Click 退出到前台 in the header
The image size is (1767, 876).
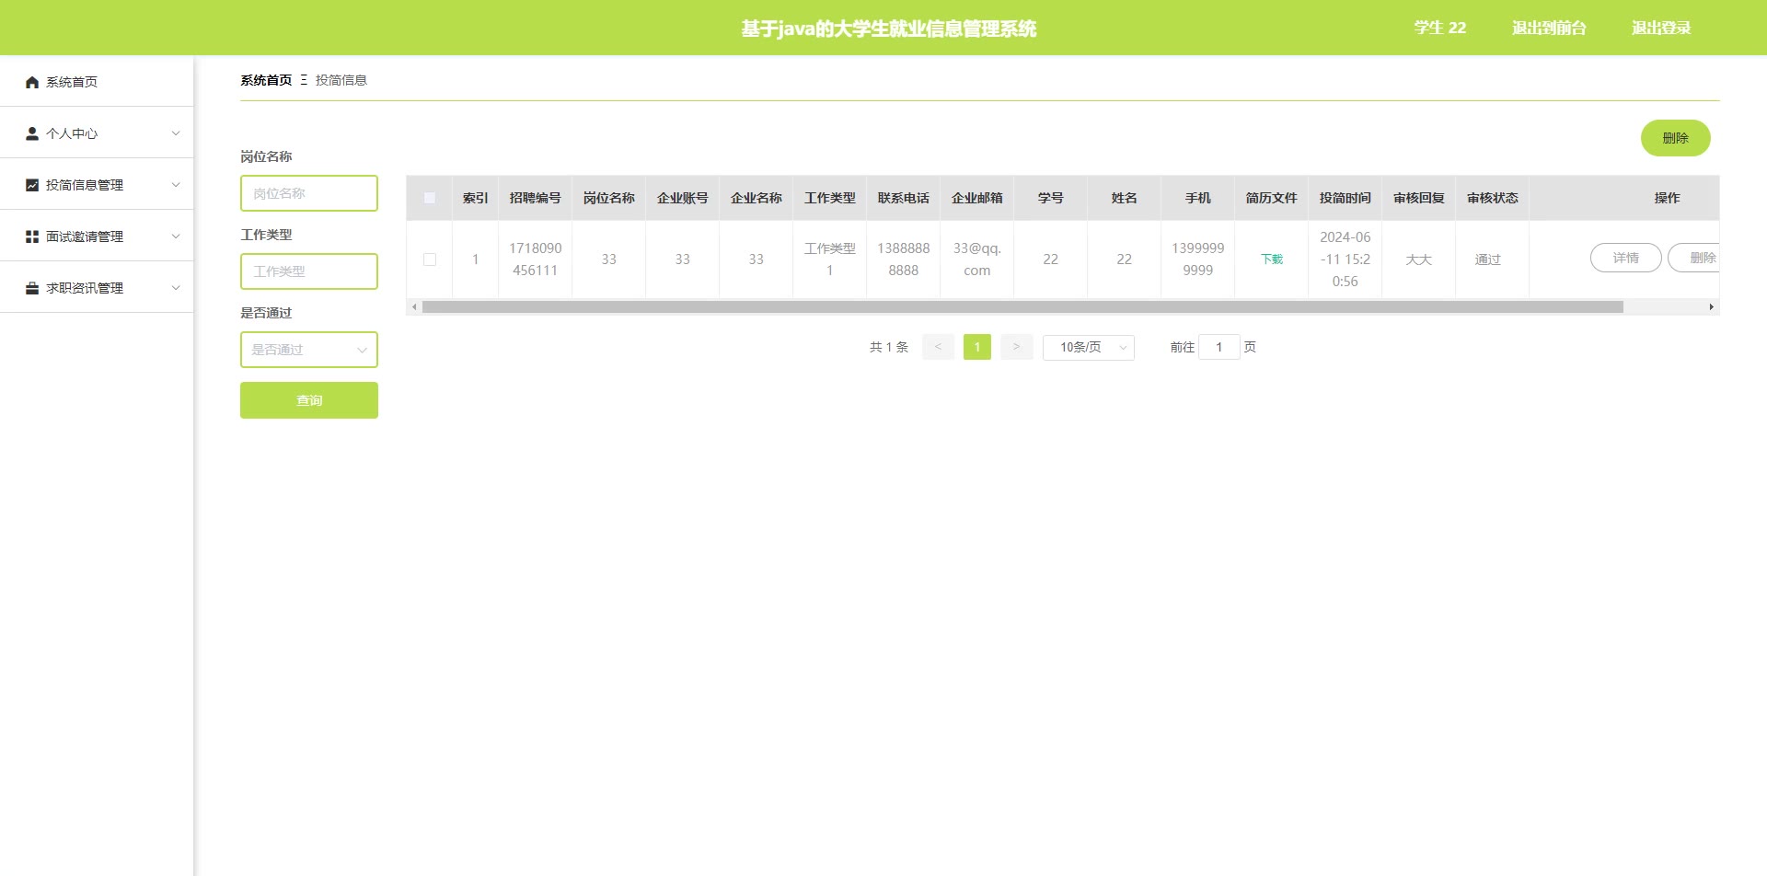1549,28
